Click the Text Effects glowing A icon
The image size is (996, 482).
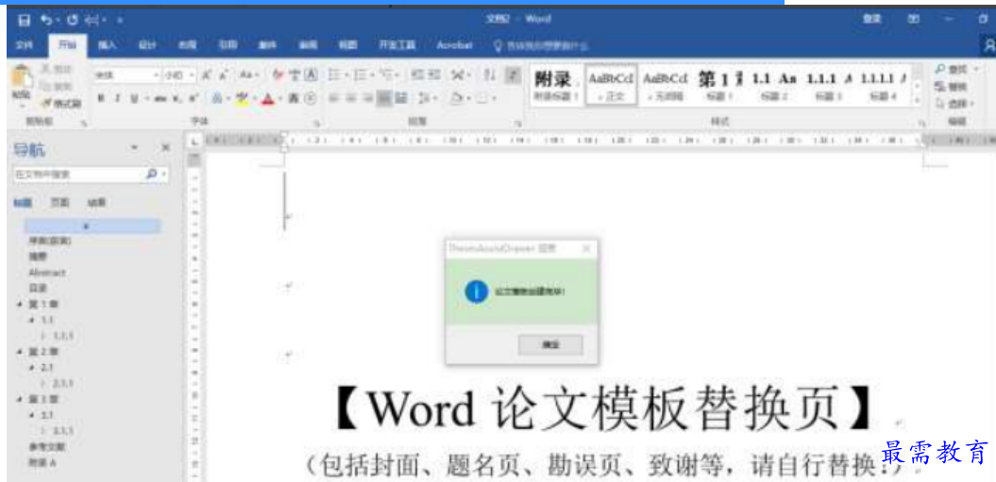tap(216, 98)
